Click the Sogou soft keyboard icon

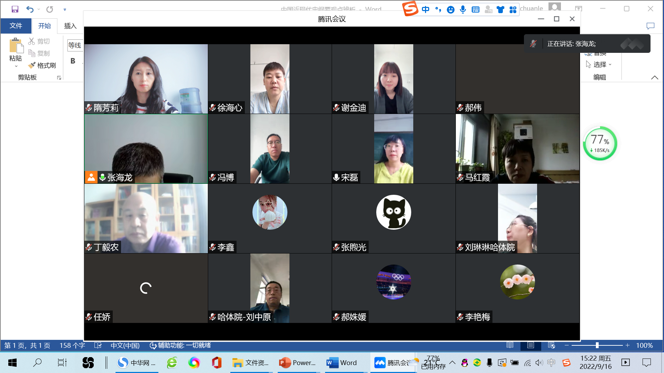pyautogui.click(x=476, y=9)
